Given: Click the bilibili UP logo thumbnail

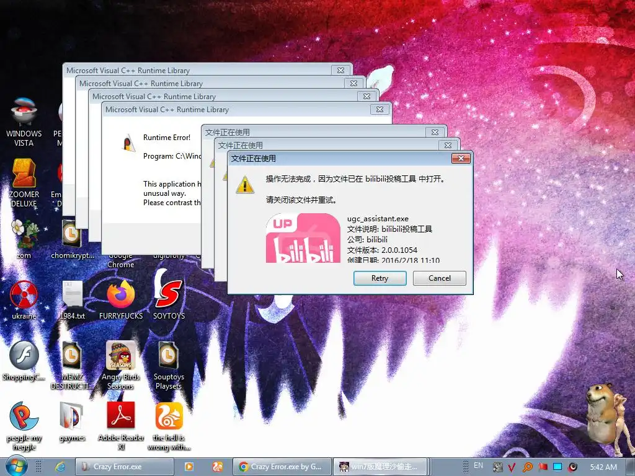Looking at the screenshot, I should tap(303, 238).
